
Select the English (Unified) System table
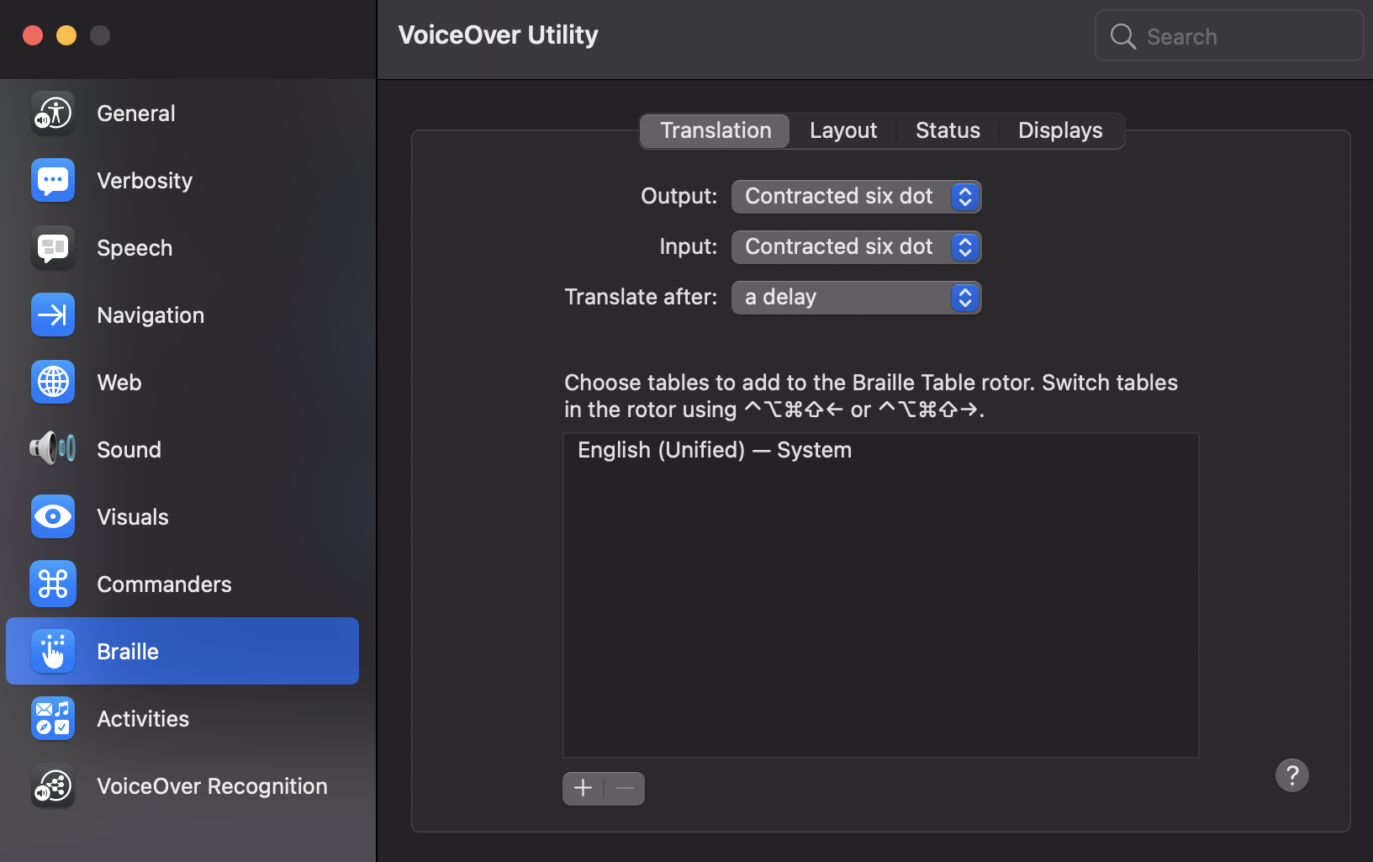[714, 449]
